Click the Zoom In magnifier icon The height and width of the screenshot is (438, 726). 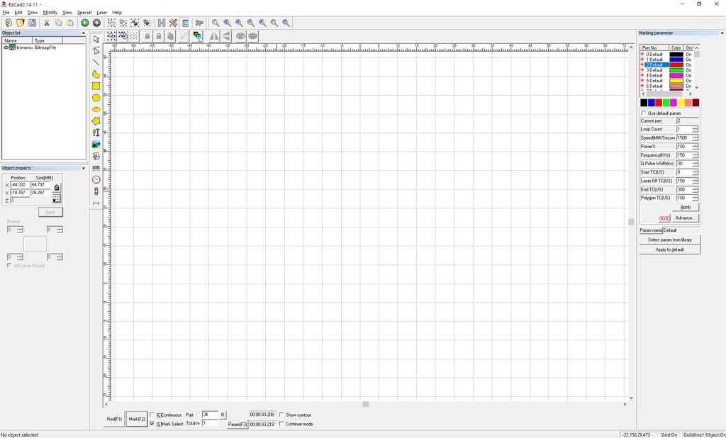pyautogui.click(x=240, y=23)
